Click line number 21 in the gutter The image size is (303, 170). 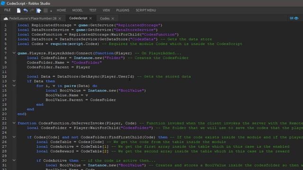[4, 119]
